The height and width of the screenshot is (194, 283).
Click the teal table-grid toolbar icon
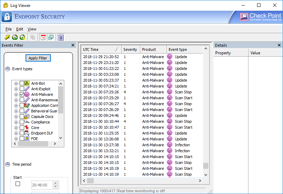coord(51,37)
